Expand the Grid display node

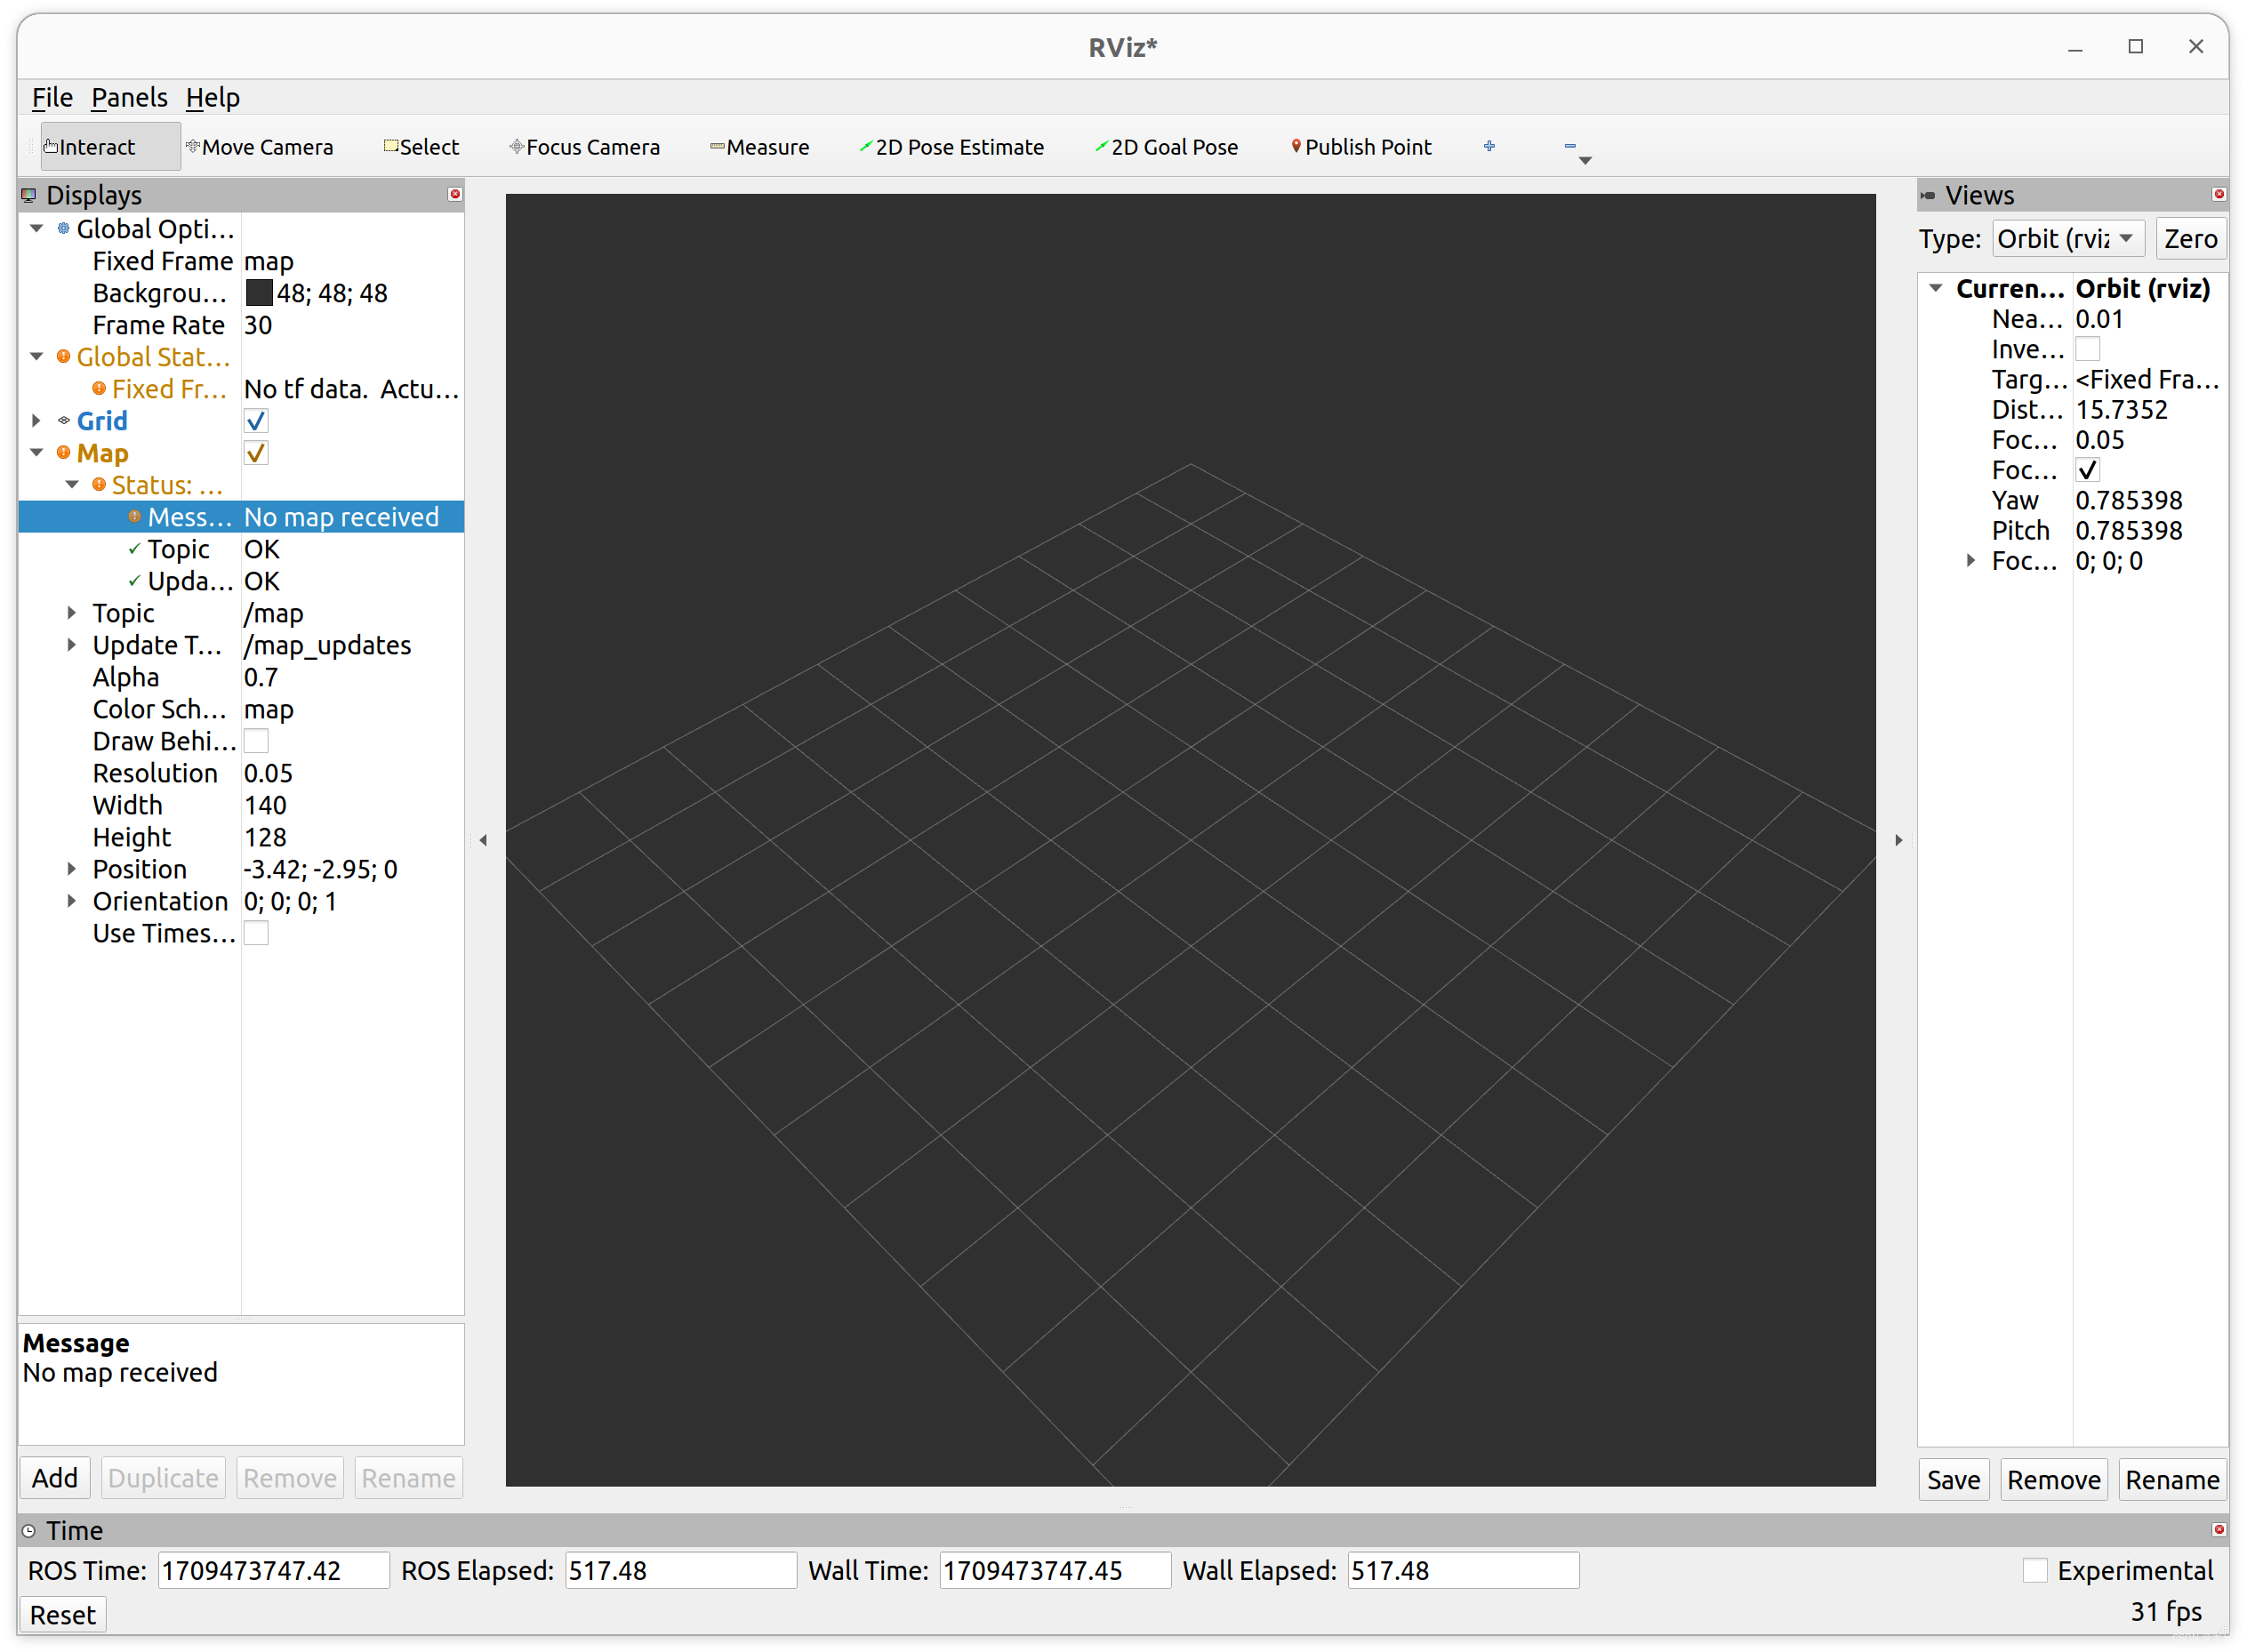[37, 420]
